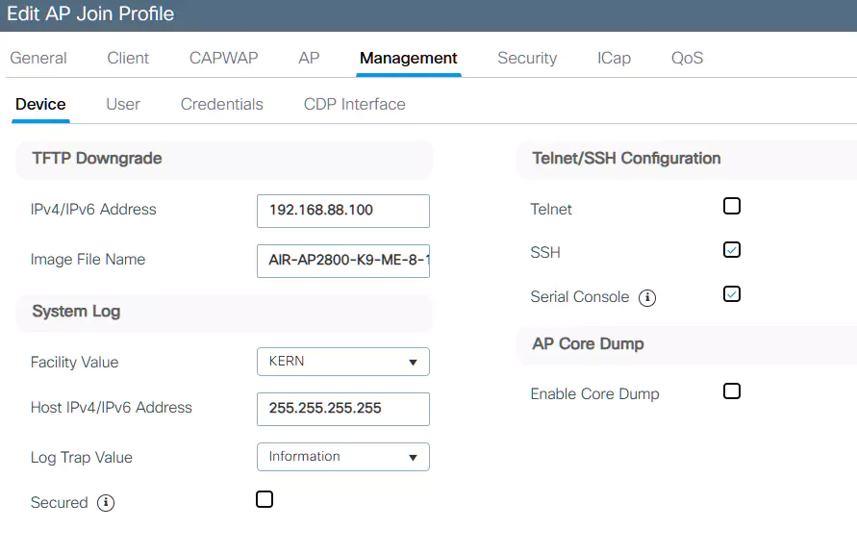Screen dimensions: 857x554
Task: Click the Image File Name field
Action: [342, 260]
